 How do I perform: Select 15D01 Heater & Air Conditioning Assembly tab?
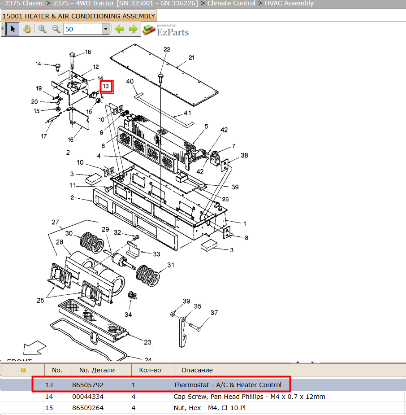pos(79,16)
